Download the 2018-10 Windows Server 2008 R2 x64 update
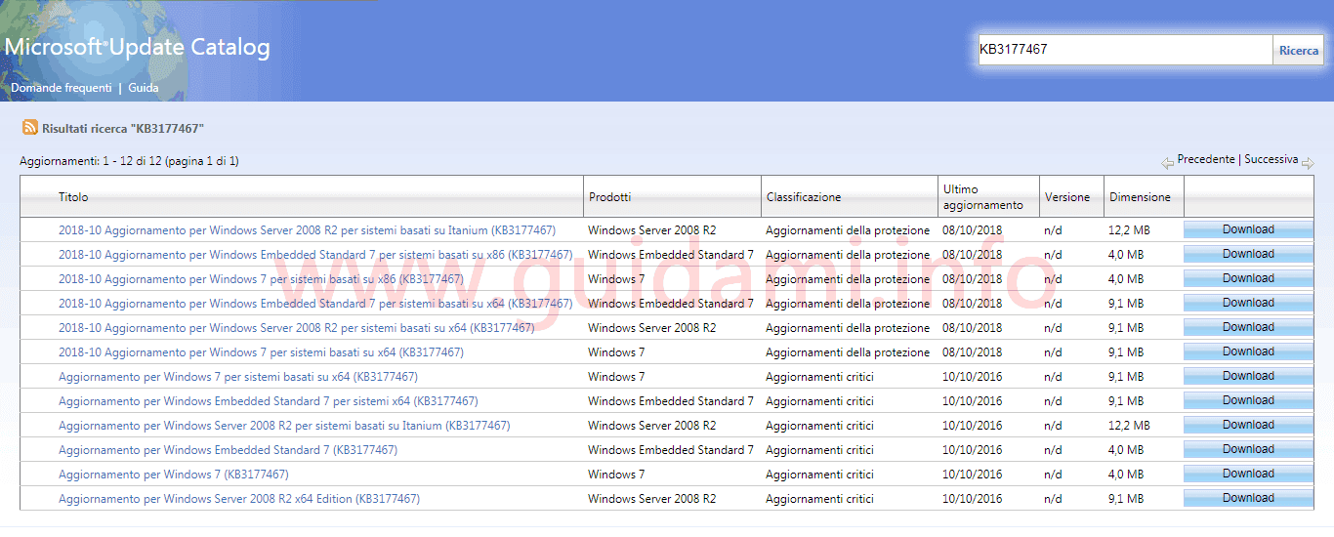 [1248, 327]
